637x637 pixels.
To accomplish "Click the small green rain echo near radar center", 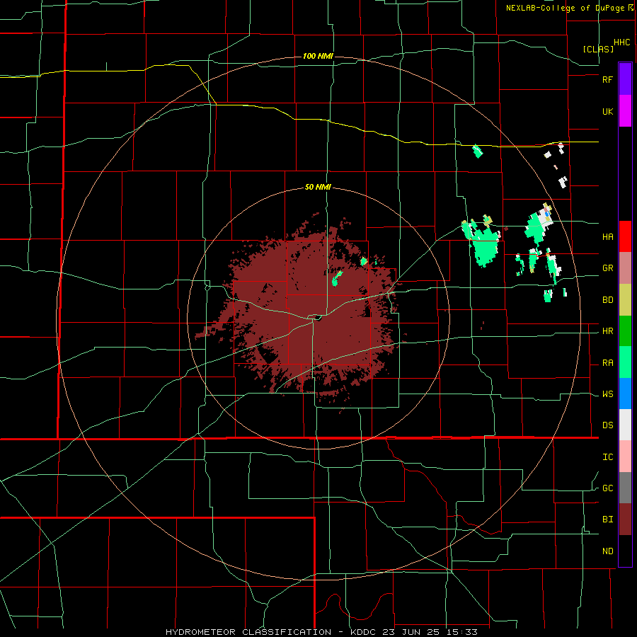I will point(337,279).
